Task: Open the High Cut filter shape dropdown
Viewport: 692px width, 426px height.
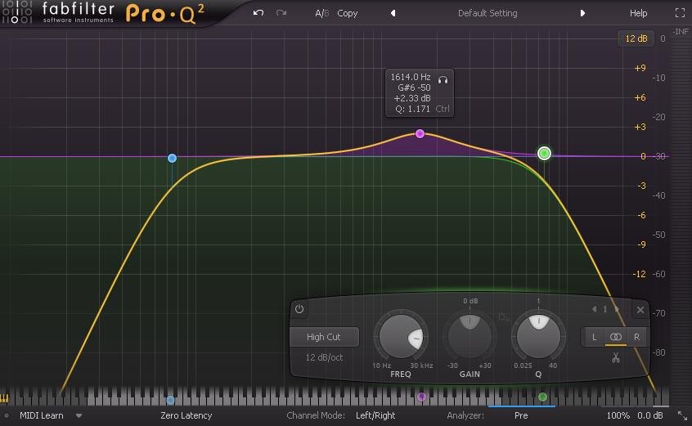Action: (324, 337)
